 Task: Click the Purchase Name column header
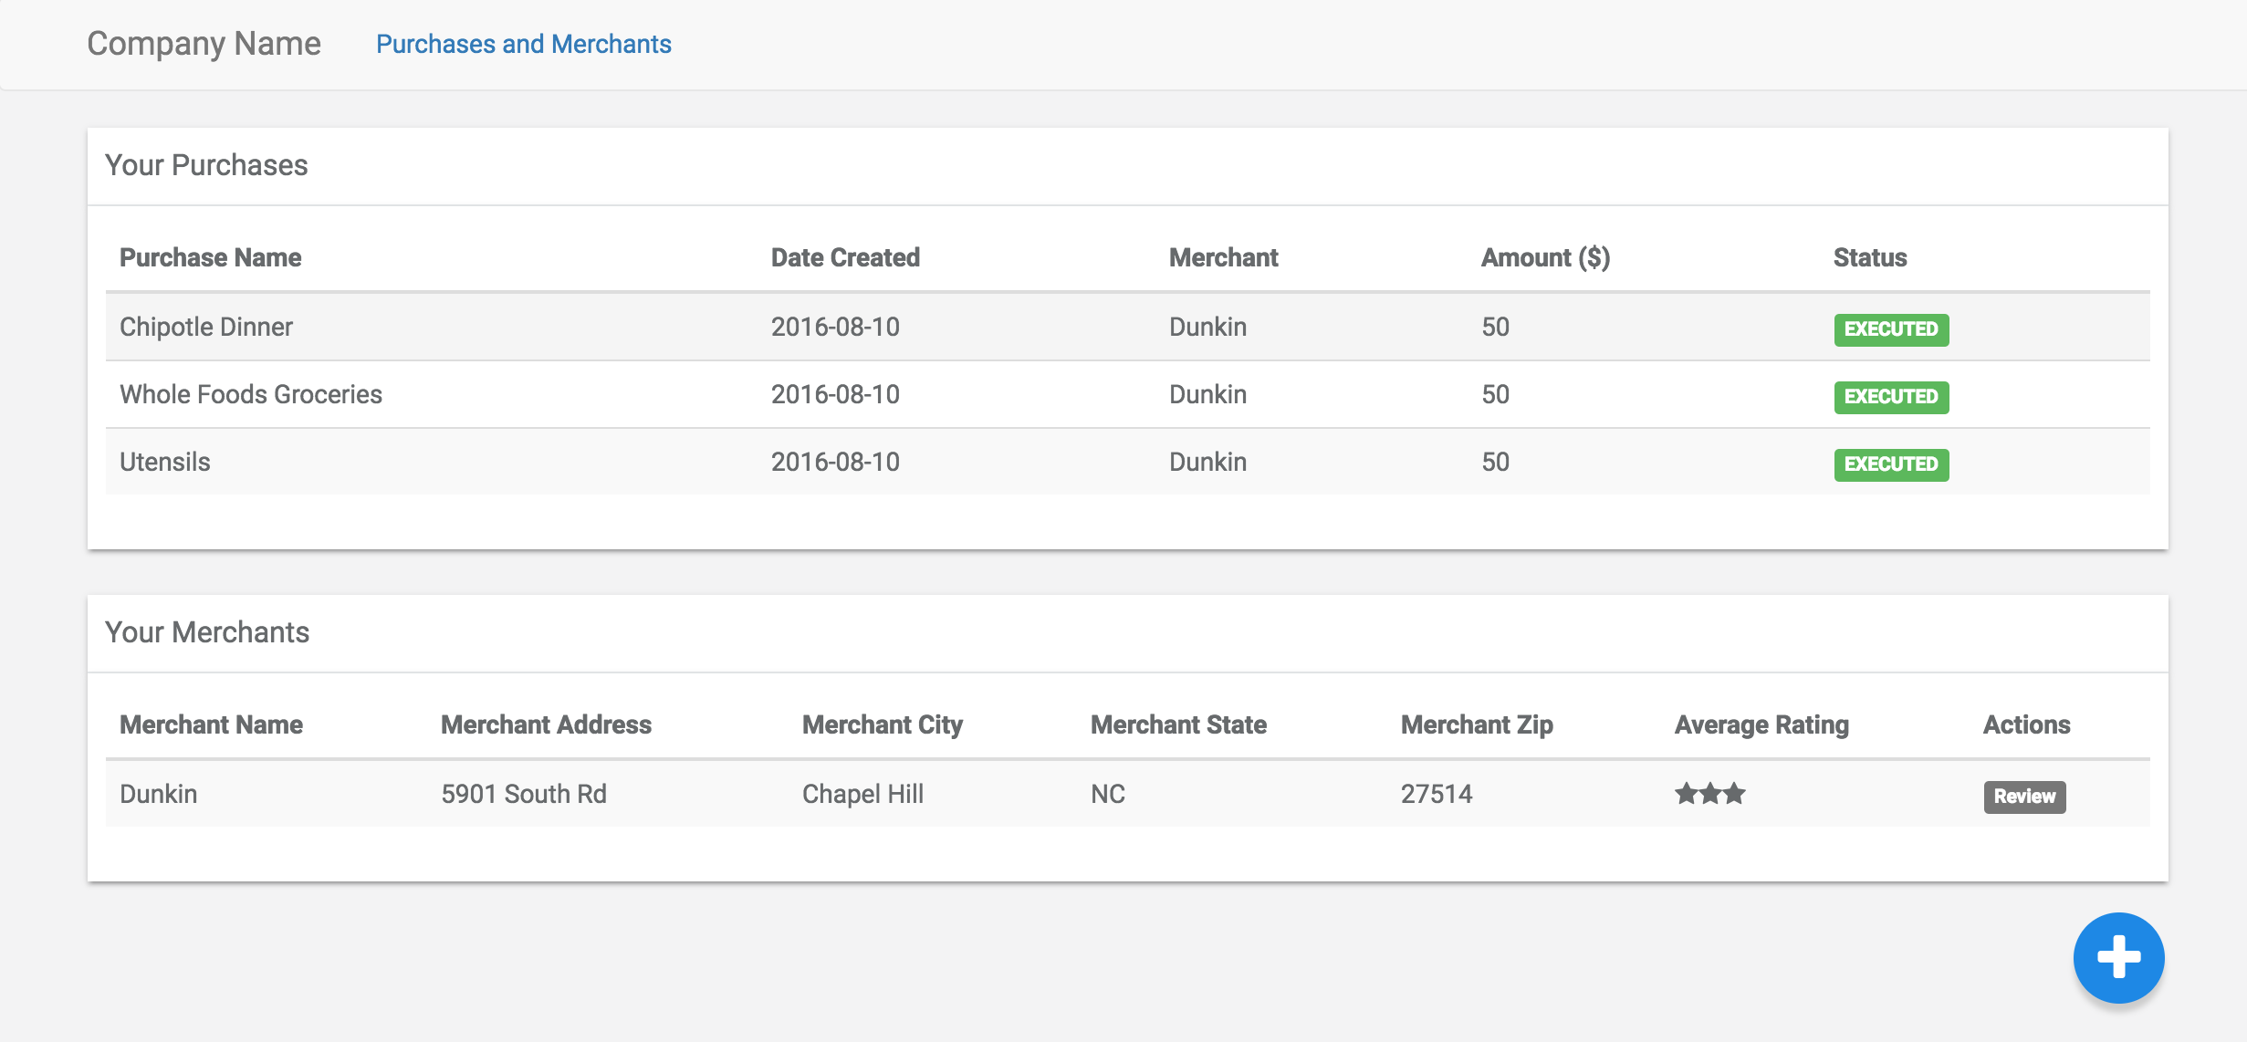coord(210,257)
